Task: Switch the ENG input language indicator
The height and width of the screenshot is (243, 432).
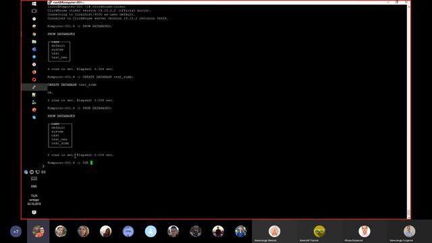Action: (34, 186)
